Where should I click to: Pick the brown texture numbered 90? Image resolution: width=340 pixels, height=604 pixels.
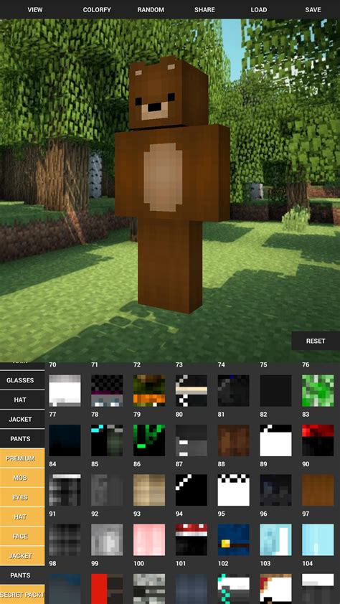[318, 490]
